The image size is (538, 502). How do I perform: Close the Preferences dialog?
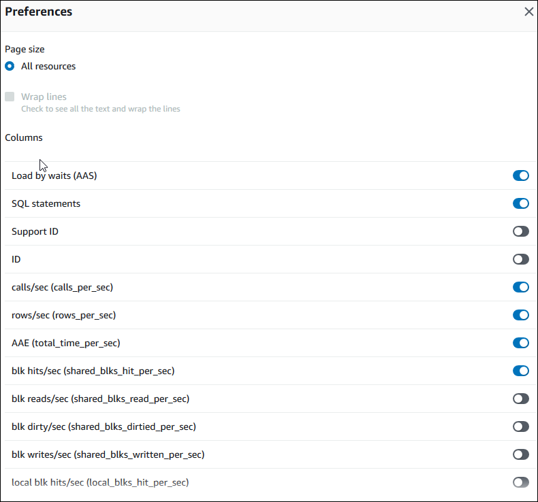[x=528, y=12]
